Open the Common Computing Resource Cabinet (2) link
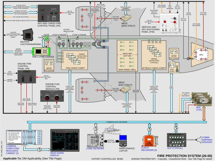215x161 pixels. click(x=12, y=150)
